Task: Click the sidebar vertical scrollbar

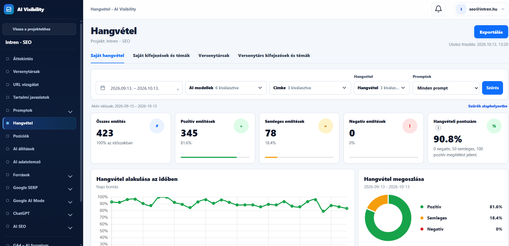Action: [x=81, y=112]
